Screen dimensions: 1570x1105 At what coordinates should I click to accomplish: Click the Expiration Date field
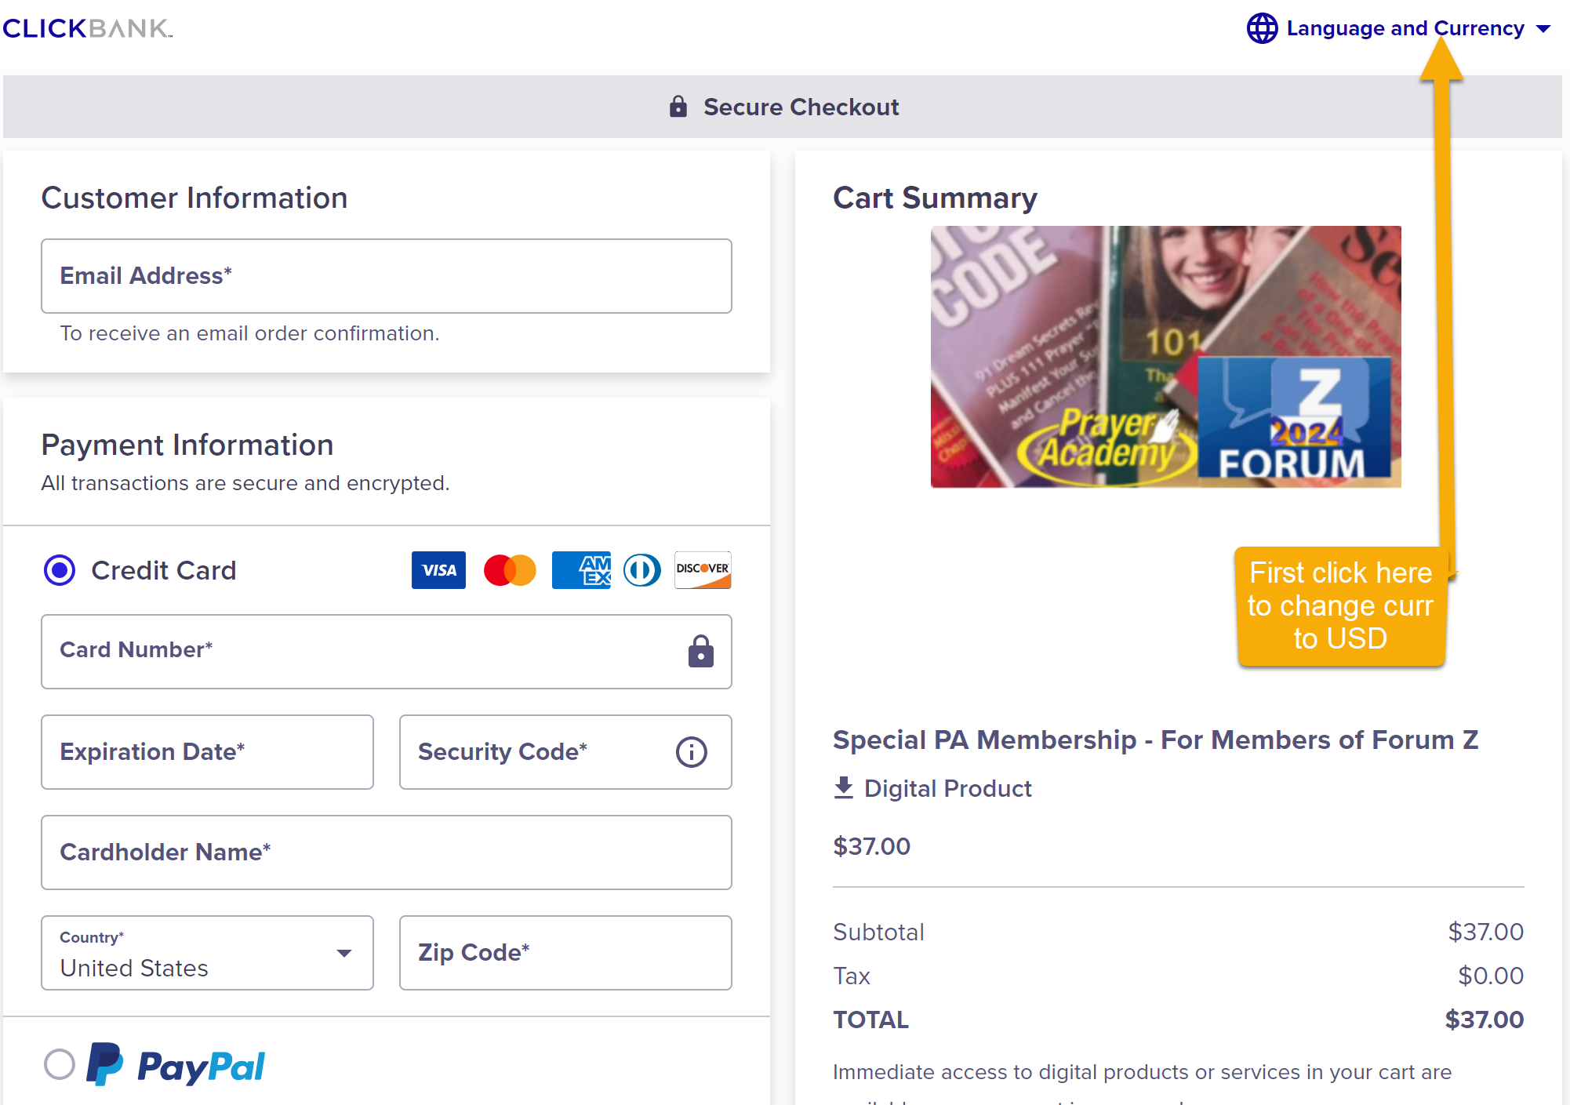tap(207, 752)
